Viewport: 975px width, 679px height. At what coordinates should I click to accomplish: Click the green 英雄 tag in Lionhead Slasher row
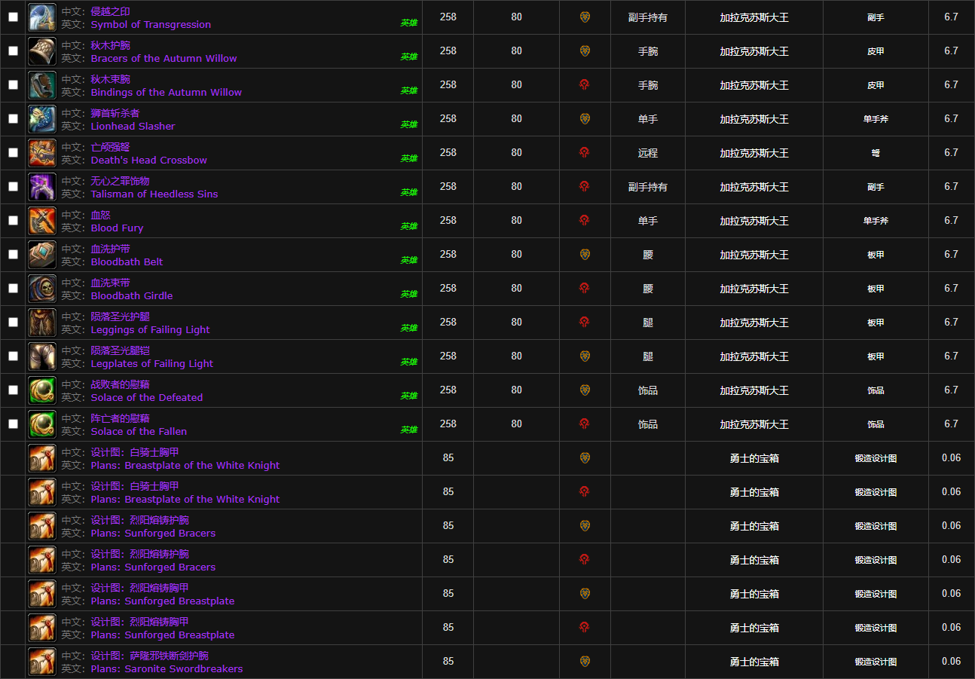tap(408, 124)
